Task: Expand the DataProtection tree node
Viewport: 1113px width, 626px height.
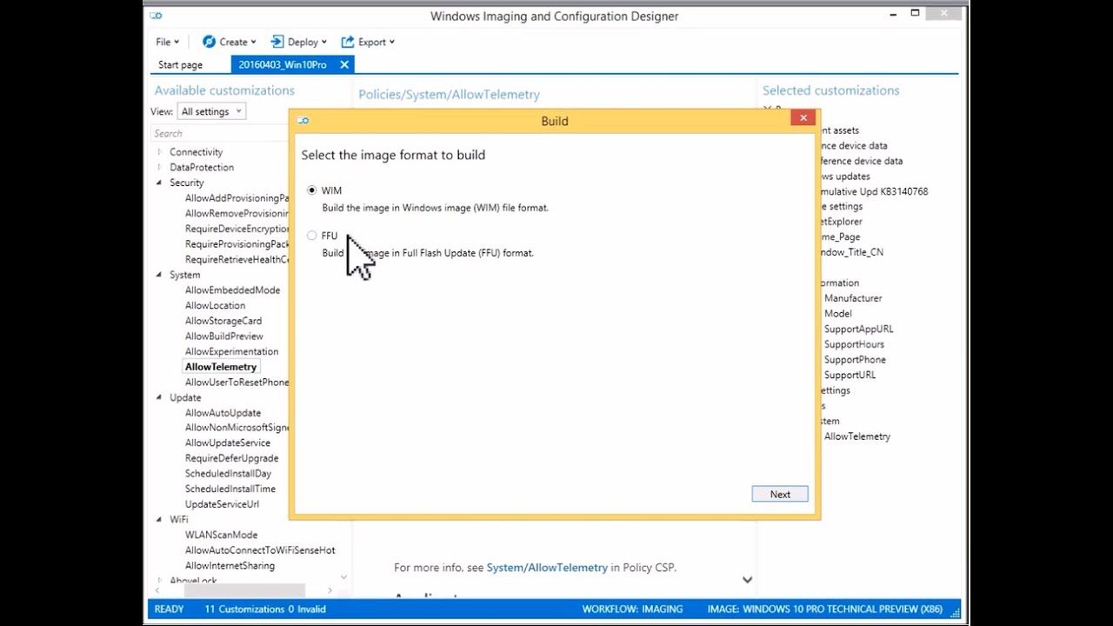Action: tap(159, 167)
